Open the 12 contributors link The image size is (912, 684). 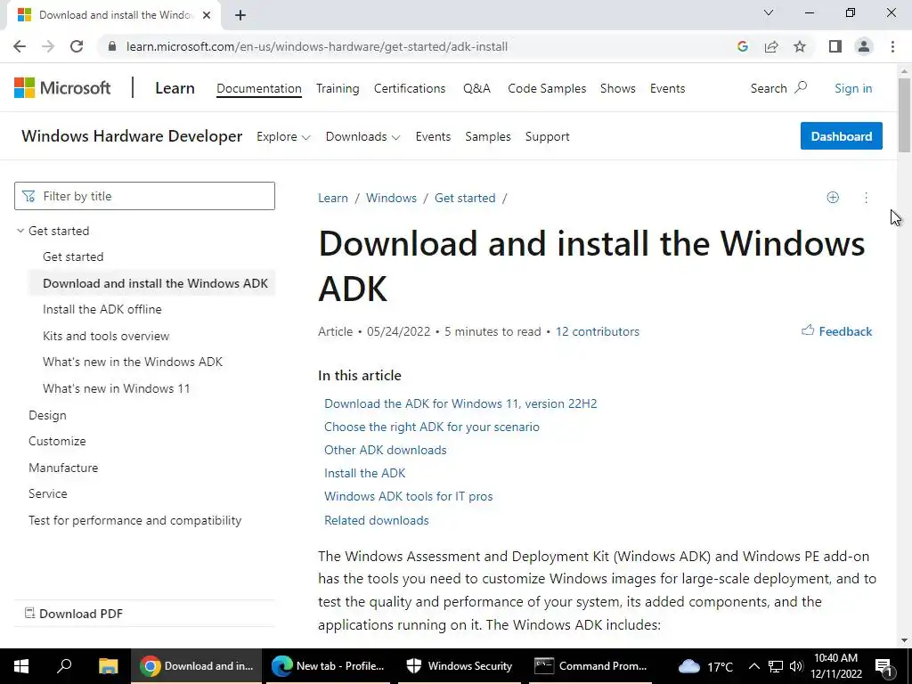click(598, 331)
